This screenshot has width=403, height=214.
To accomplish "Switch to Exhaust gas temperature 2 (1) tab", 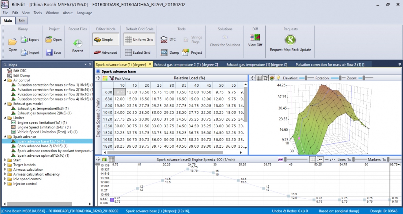I will pos(186,64).
